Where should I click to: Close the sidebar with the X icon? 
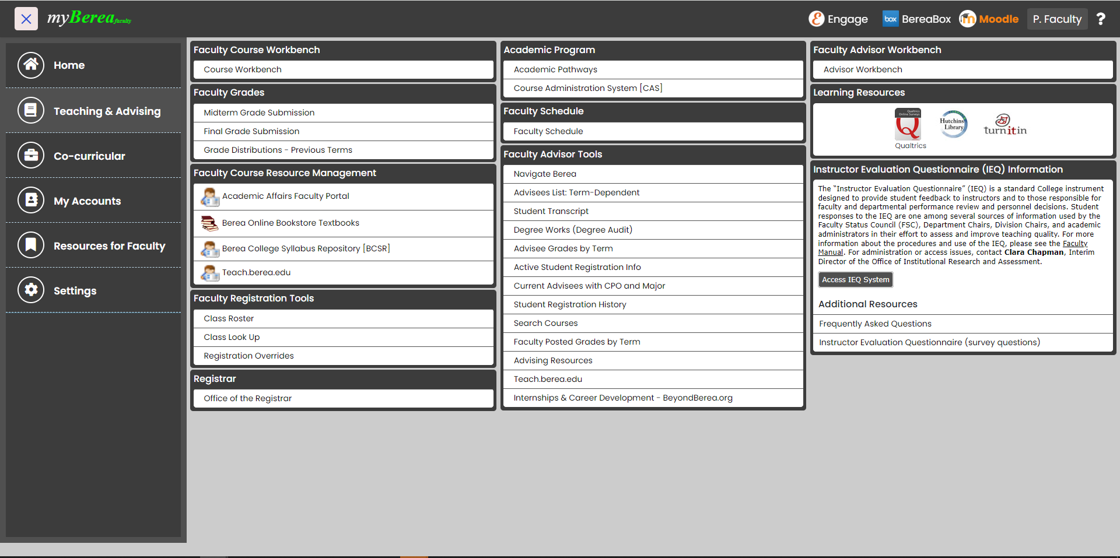click(26, 19)
